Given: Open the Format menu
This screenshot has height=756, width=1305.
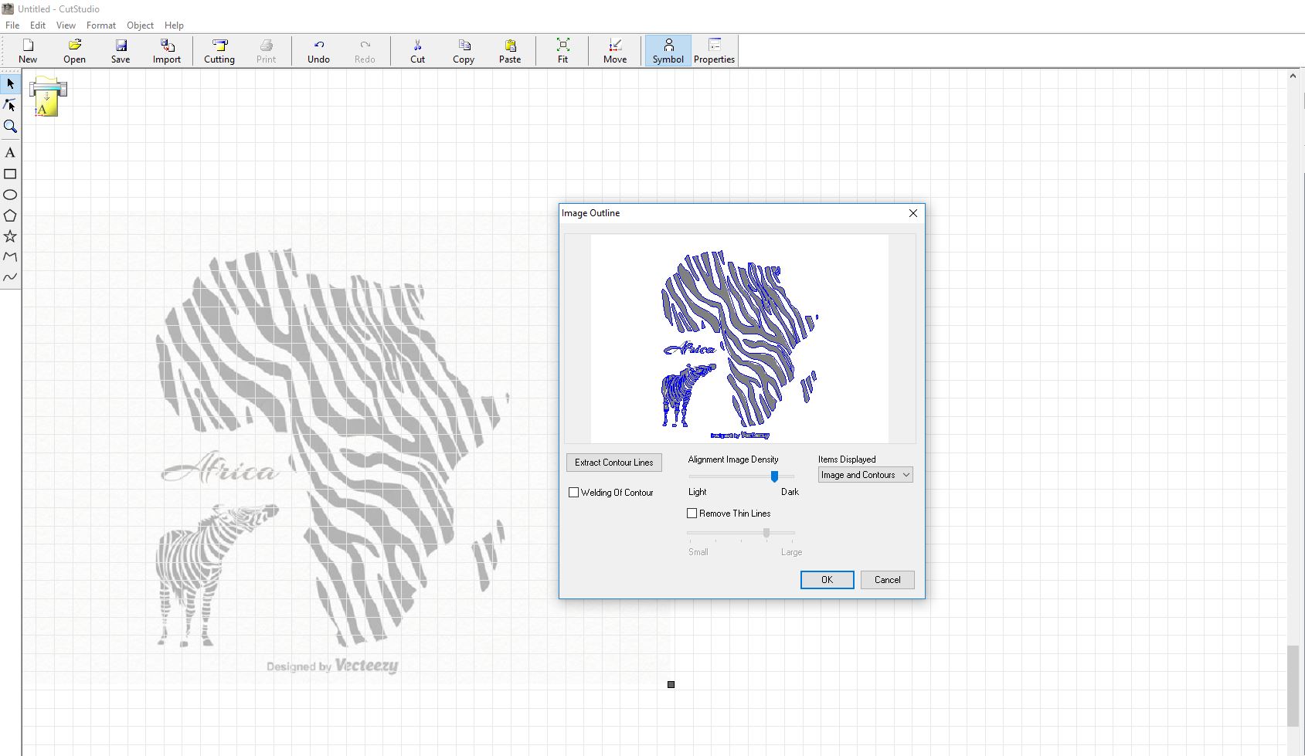Looking at the screenshot, I should (x=101, y=25).
